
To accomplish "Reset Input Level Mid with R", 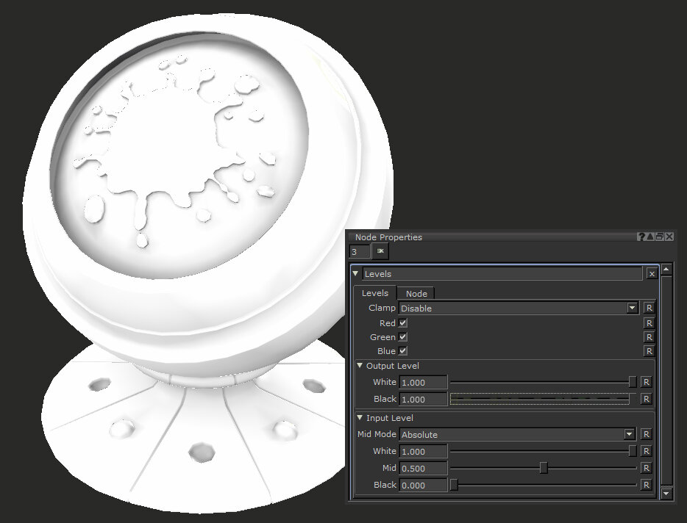I will click(x=646, y=468).
